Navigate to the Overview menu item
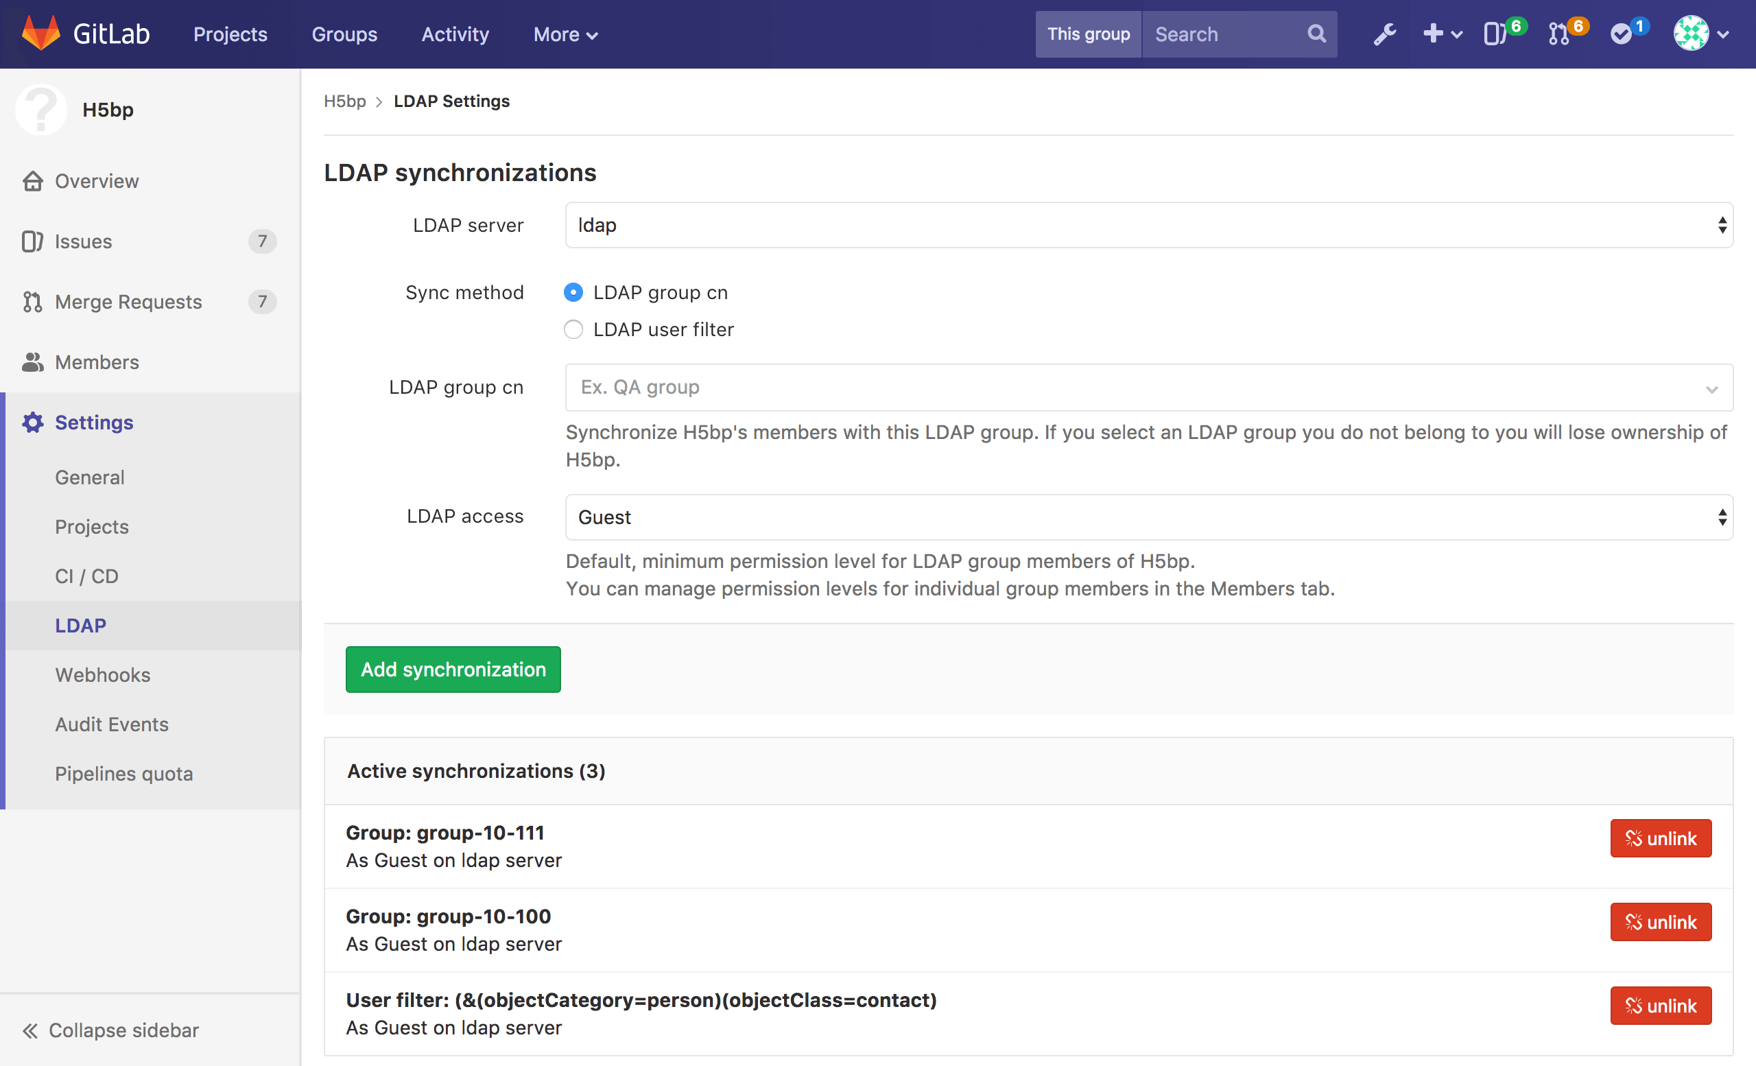Viewport: 1756px width, 1066px height. coord(98,179)
